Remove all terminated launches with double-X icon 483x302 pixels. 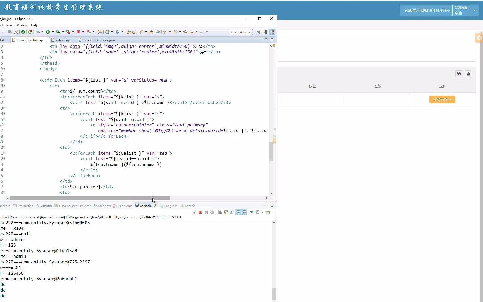pyautogui.click(x=212, y=212)
